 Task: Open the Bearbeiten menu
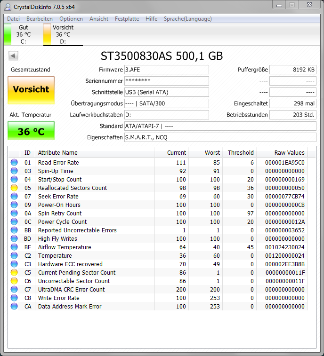(40, 19)
